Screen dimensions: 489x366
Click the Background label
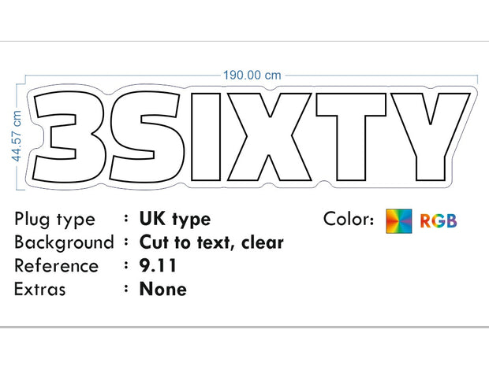(64, 242)
